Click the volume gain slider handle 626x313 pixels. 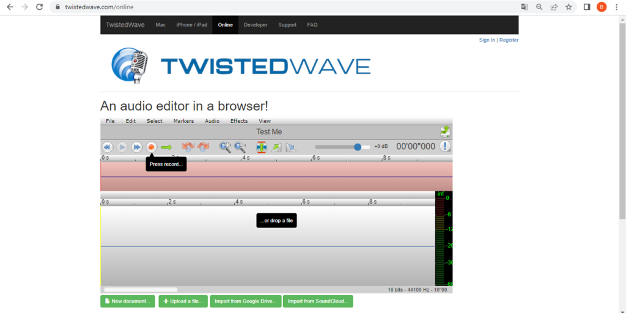pyautogui.click(x=358, y=147)
